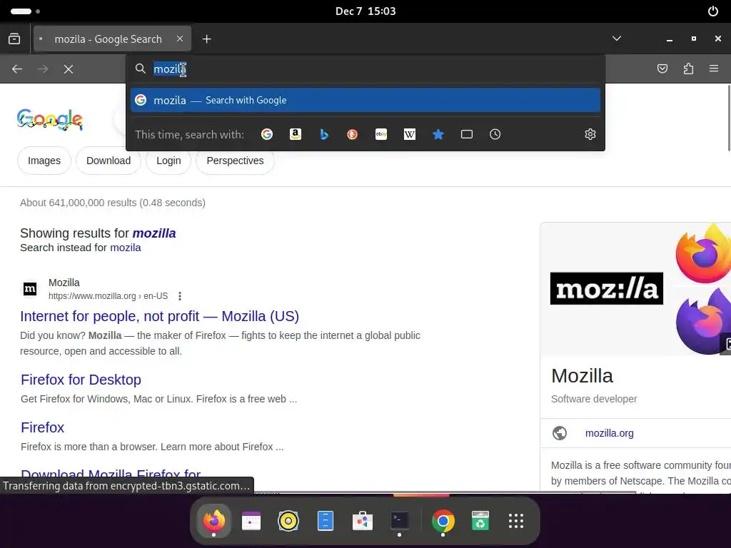This screenshot has width=731, height=548.
Task: Open the three-dot menu beside mozilla.org URL
Action: (x=180, y=296)
